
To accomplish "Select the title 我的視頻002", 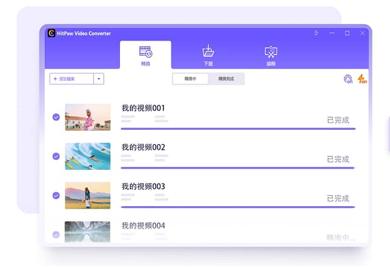I will (144, 147).
